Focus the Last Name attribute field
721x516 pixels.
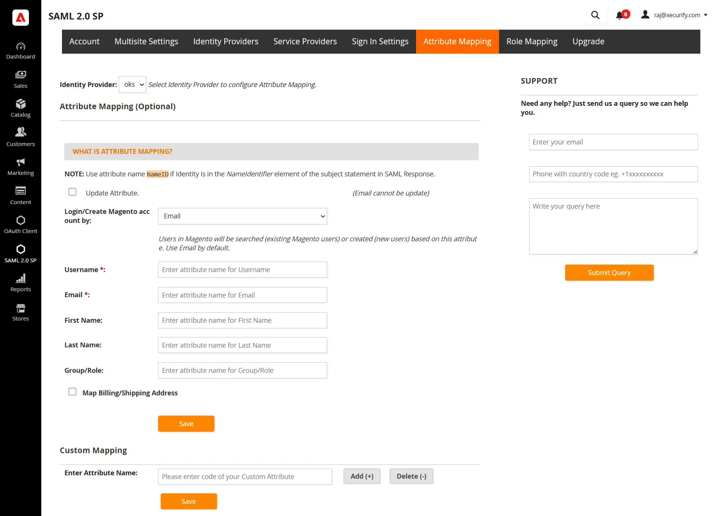[243, 345]
